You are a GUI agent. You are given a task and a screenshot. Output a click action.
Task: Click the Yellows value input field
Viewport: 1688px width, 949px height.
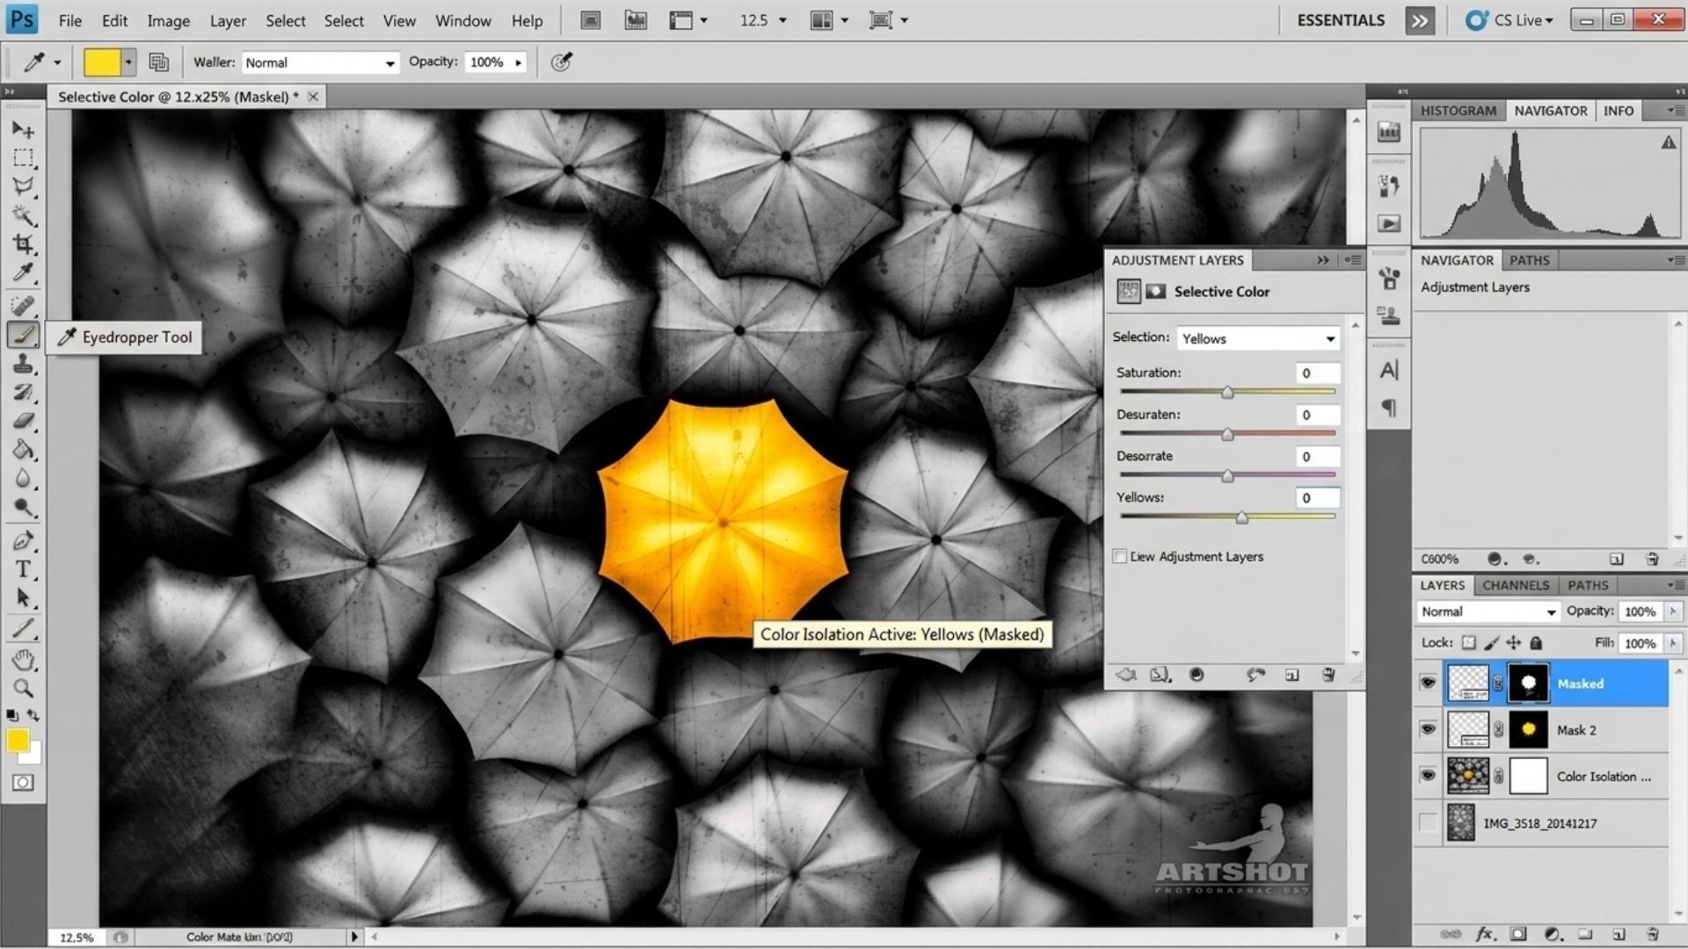1317,497
